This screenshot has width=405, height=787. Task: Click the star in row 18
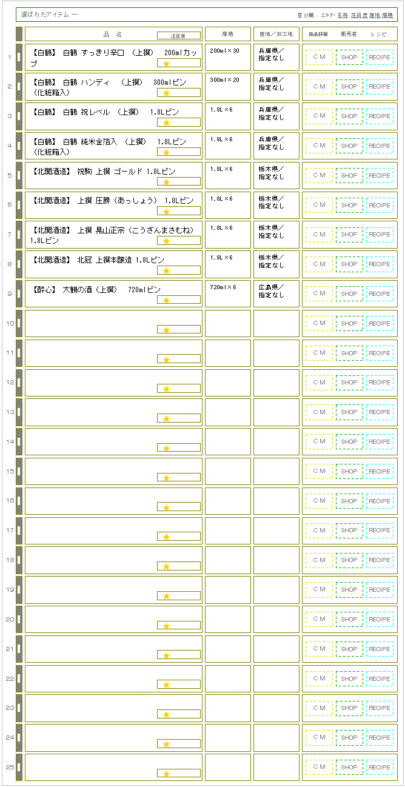pos(166,567)
